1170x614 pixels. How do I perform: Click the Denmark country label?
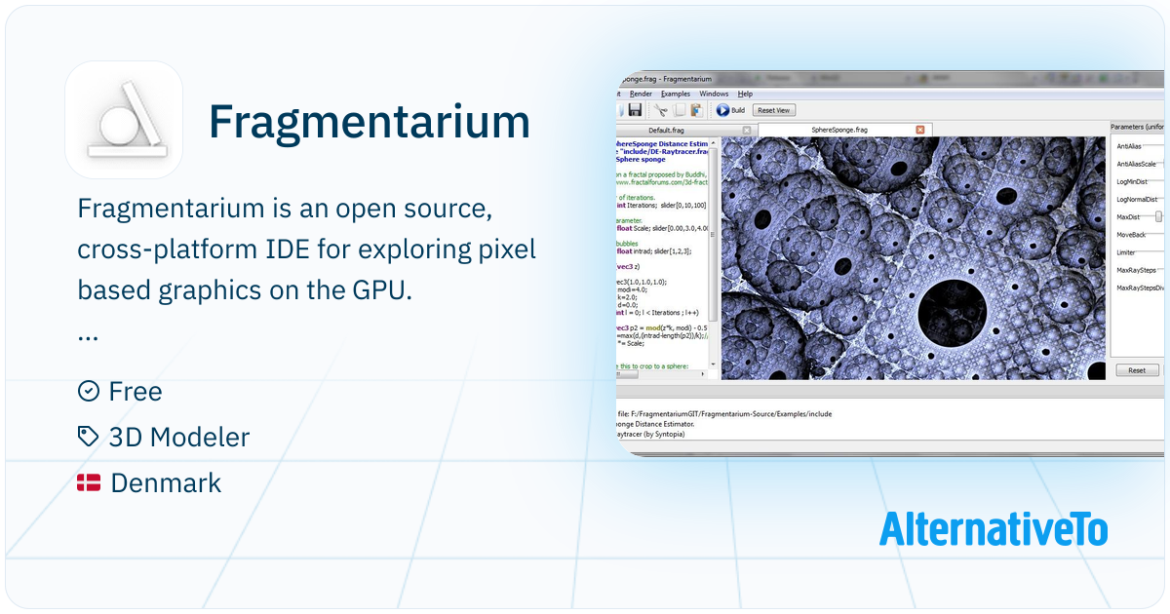(166, 483)
